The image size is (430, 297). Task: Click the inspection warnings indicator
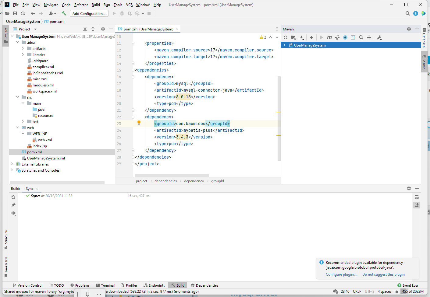(x=263, y=37)
